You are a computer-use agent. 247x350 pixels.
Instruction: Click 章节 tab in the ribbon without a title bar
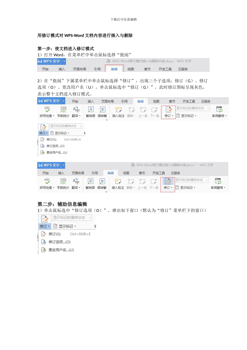point(172,101)
